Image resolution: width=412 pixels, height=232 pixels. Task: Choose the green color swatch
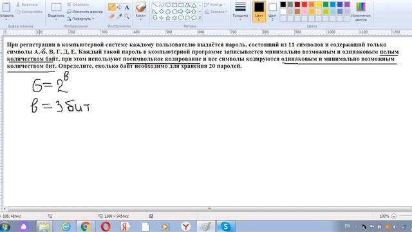(x=326, y=5)
